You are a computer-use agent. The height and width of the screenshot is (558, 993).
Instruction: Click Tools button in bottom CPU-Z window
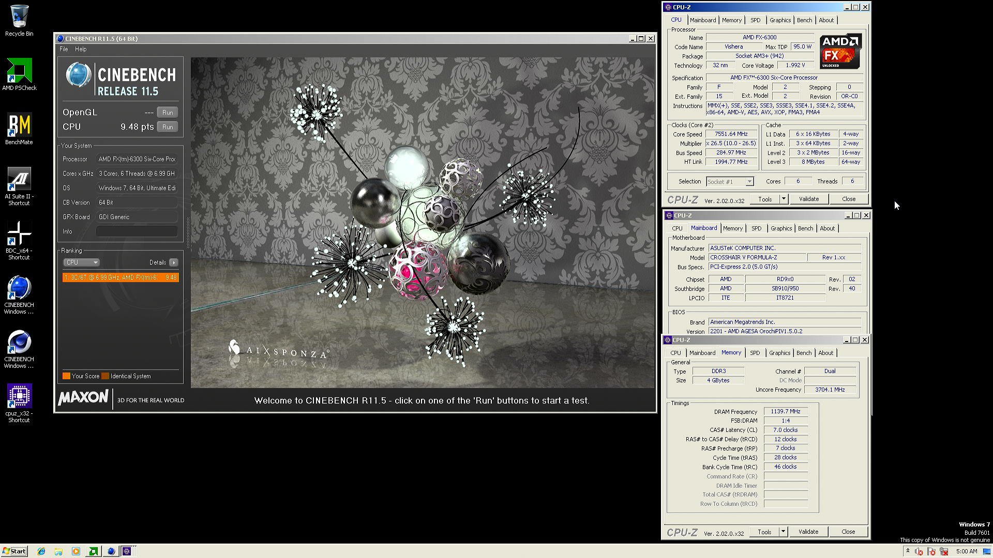[764, 532]
